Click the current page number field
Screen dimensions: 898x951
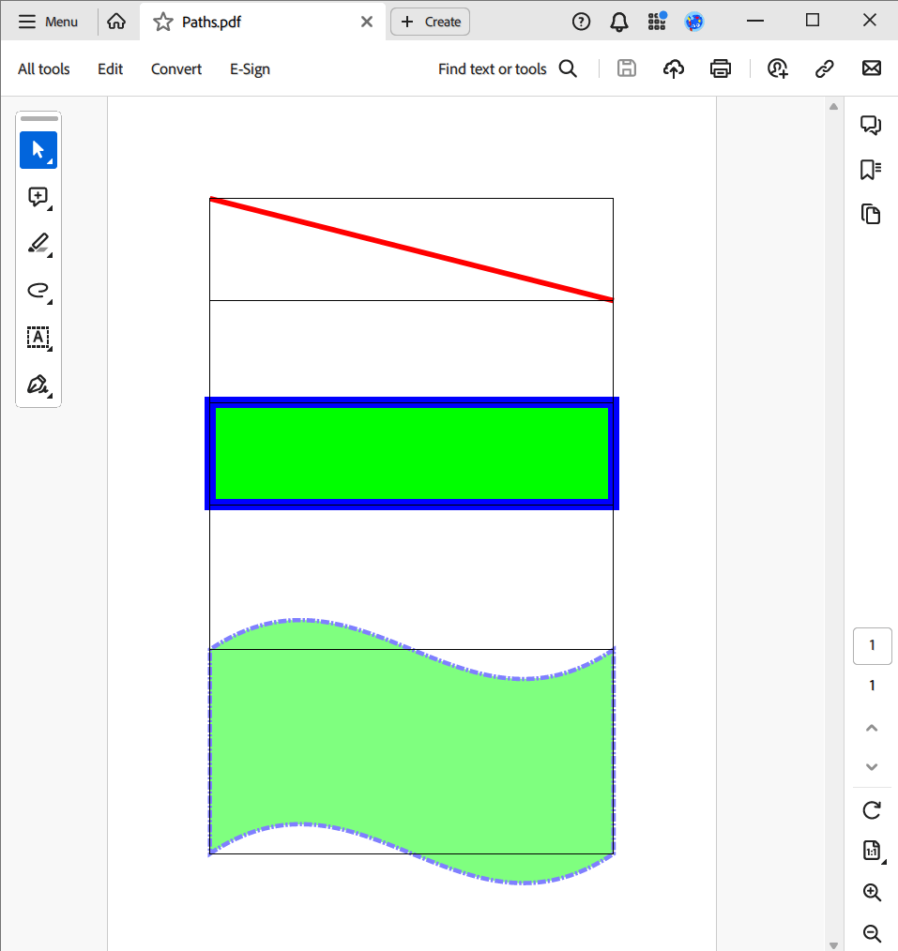tap(872, 645)
